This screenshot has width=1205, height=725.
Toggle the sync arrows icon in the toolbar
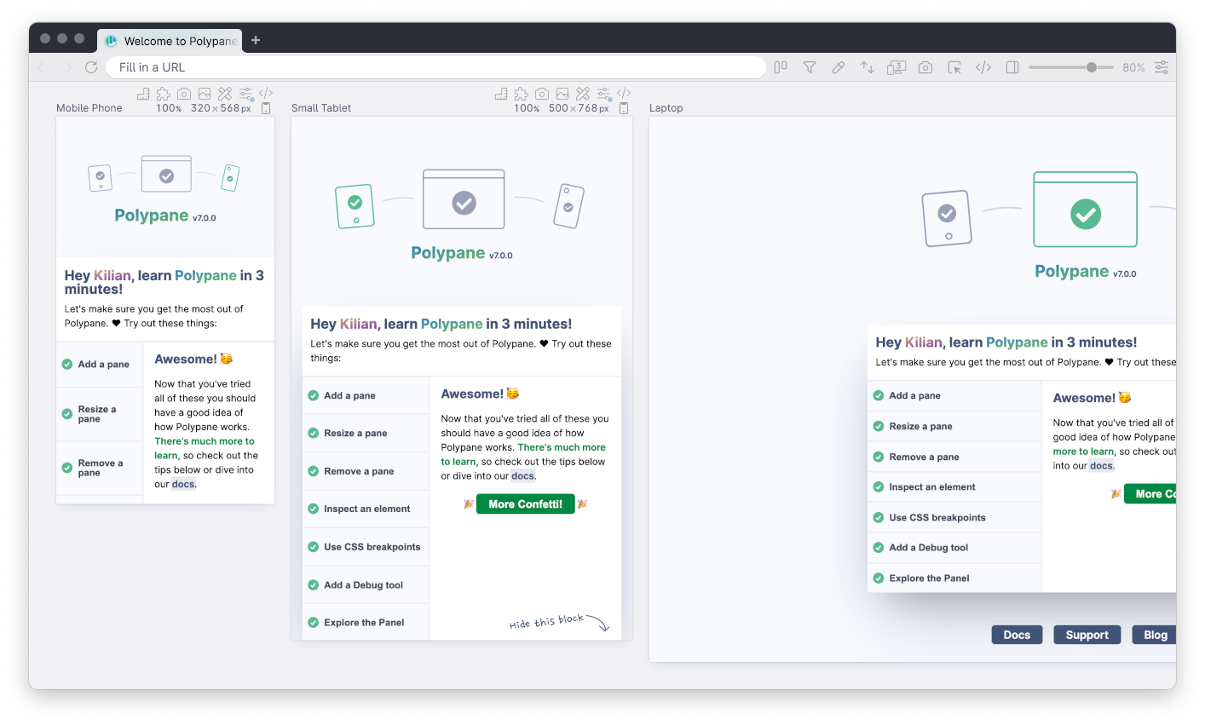click(x=868, y=67)
